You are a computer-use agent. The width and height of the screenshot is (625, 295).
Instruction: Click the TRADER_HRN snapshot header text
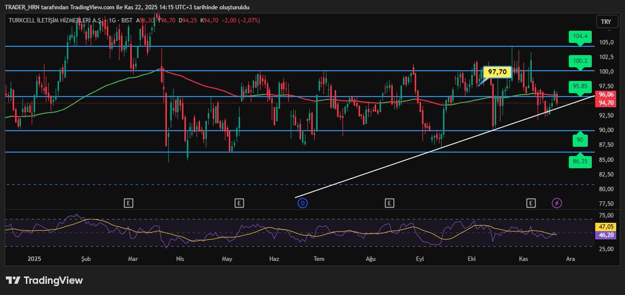point(127,8)
